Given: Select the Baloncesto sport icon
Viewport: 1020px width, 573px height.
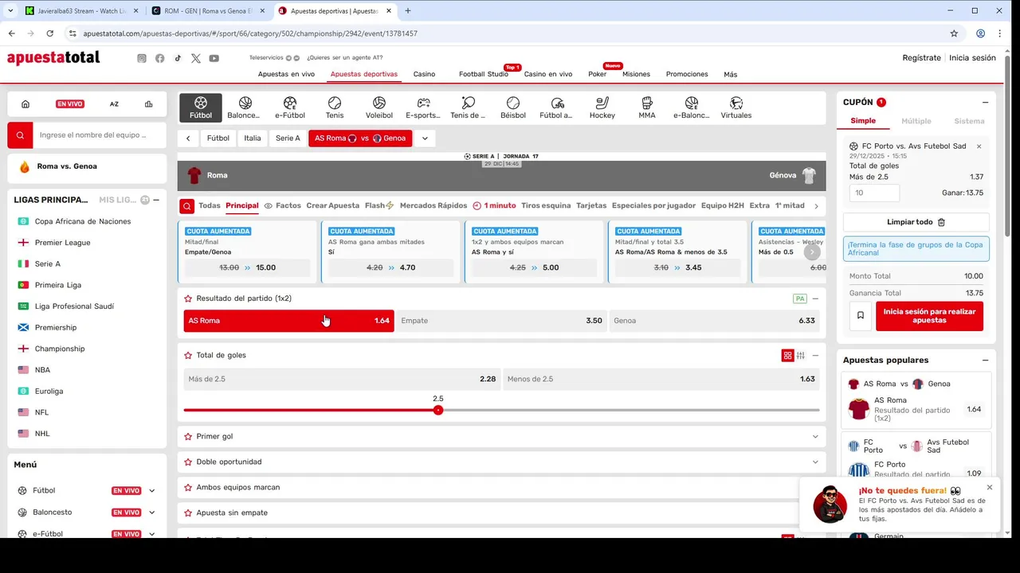Looking at the screenshot, I should pos(245,108).
